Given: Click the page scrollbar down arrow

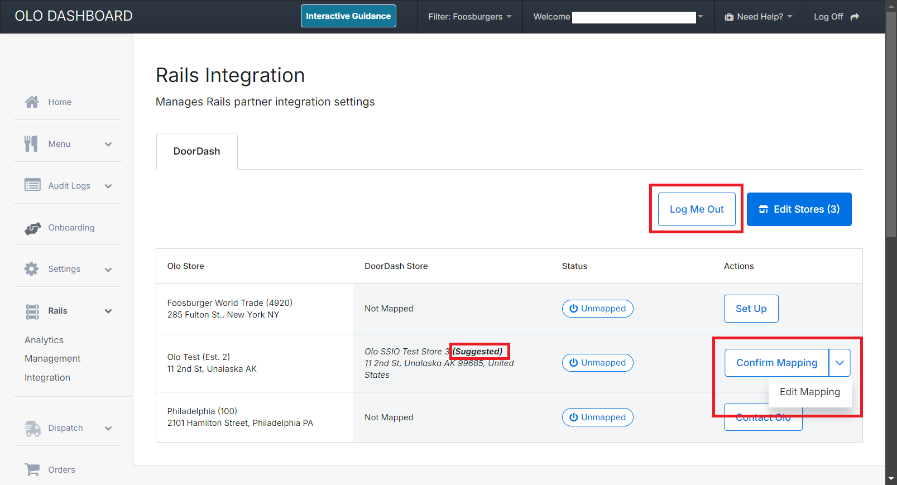Looking at the screenshot, I should click(x=891, y=479).
